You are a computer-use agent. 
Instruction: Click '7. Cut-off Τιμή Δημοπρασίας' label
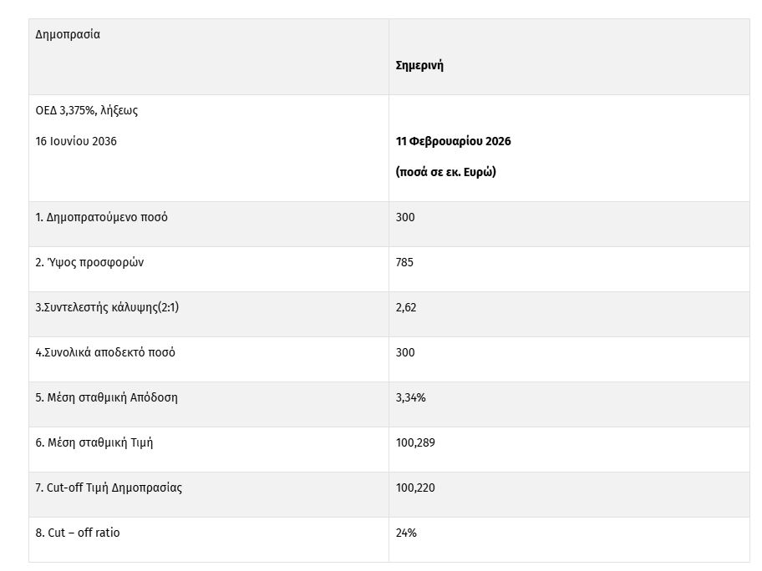point(109,488)
